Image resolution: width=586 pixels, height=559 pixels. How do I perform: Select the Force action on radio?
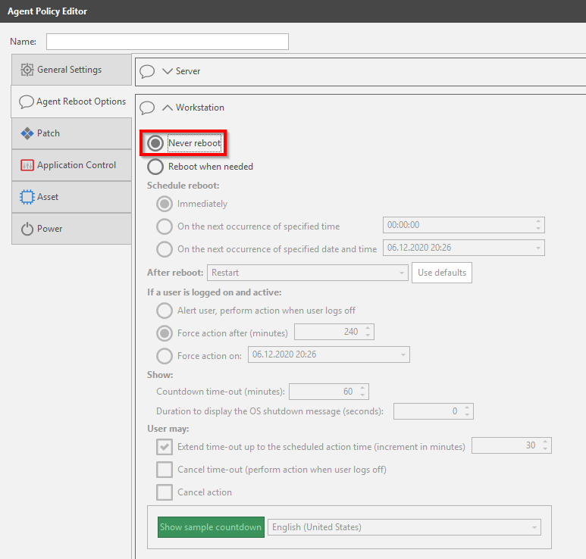point(165,356)
